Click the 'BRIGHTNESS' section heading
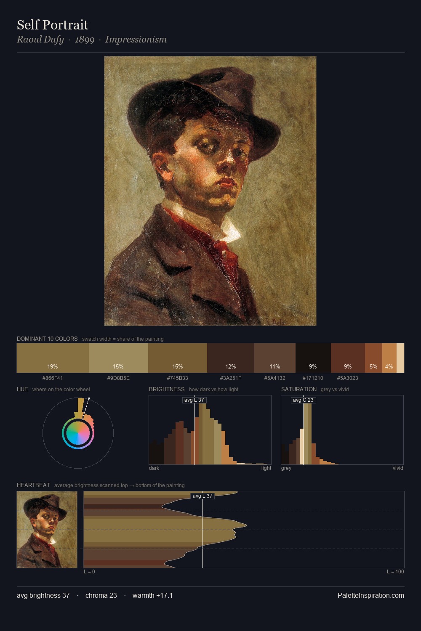 167,389
